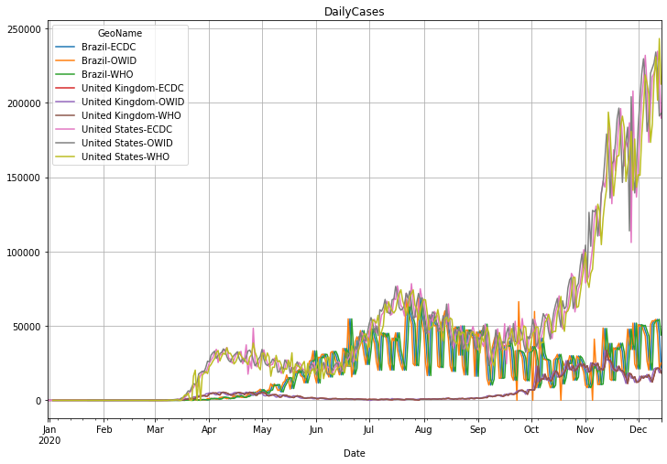Click the Feb x-axis label
This screenshot has height=464, width=667.
point(104,429)
